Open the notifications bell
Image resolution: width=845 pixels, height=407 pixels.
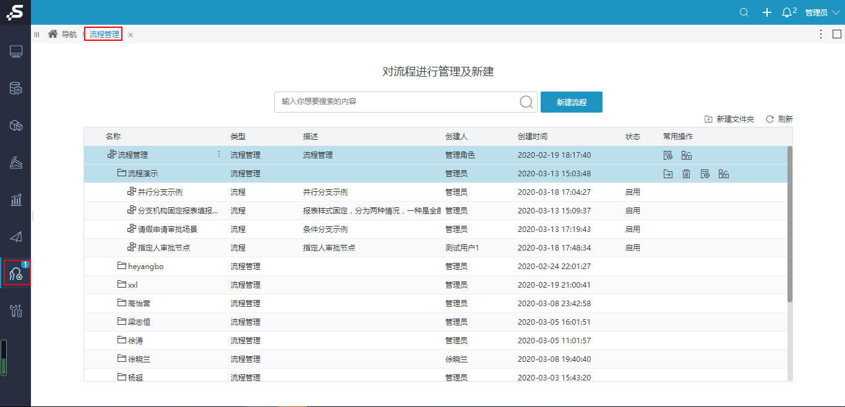787,12
